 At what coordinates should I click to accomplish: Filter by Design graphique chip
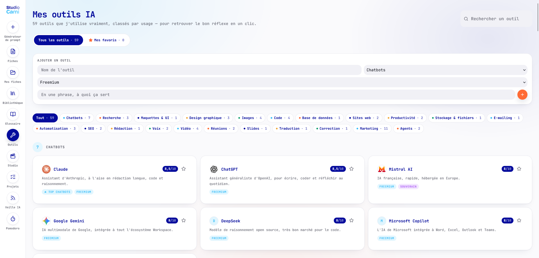[208, 118]
